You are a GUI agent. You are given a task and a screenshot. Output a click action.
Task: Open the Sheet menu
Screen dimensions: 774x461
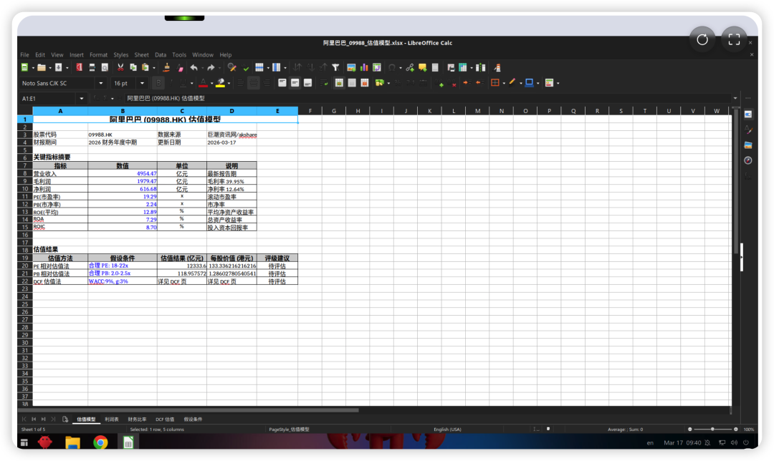click(141, 54)
